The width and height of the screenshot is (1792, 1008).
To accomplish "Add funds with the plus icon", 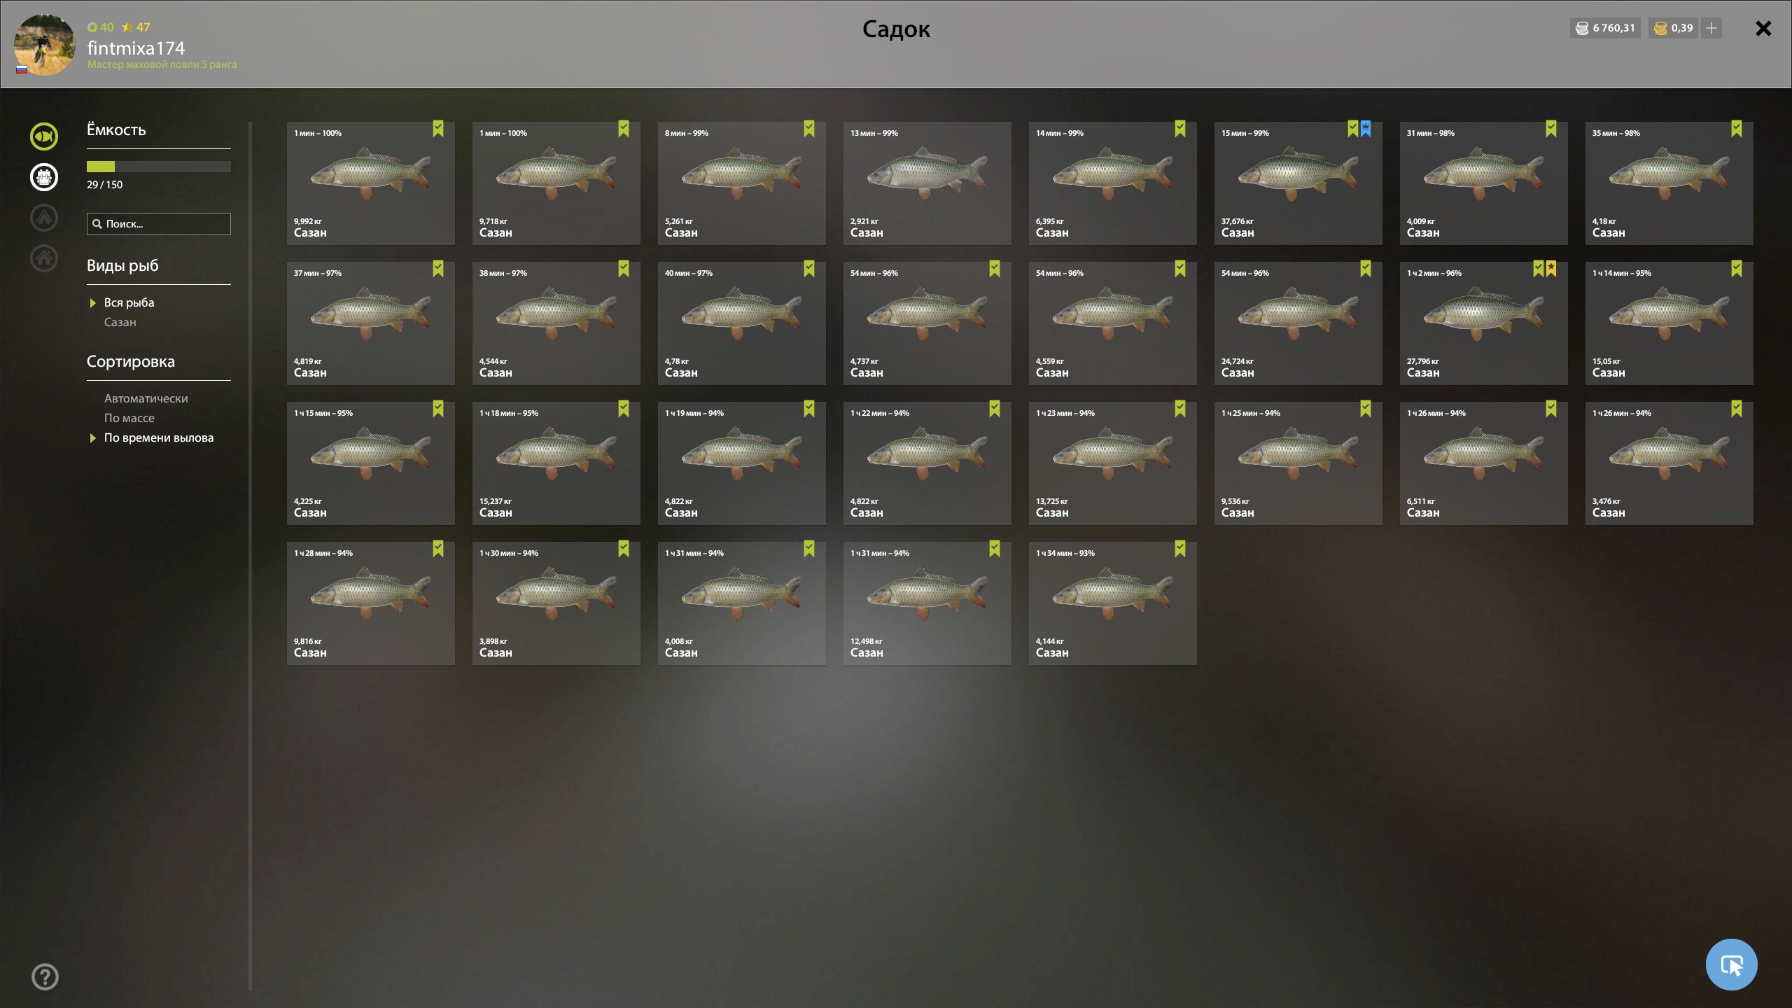I will (1711, 28).
